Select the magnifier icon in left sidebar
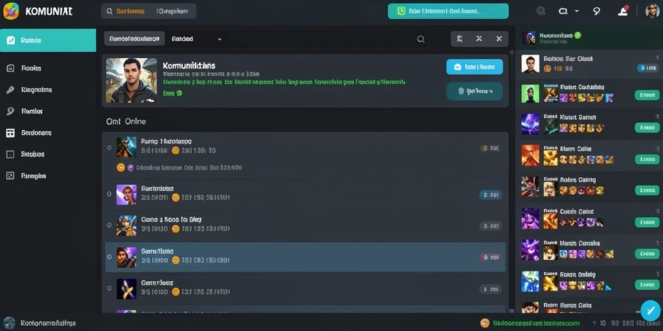The width and height of the screenshot is (663, 331). (10, 111)
